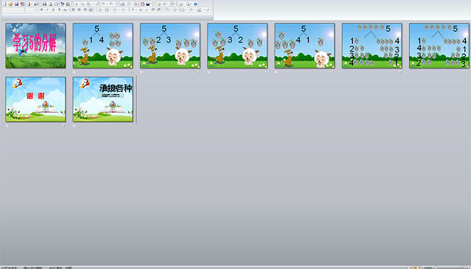The height and width of the screenshot is (269, 471).
Task: Click the zoom in plus button
Action: 465,268
